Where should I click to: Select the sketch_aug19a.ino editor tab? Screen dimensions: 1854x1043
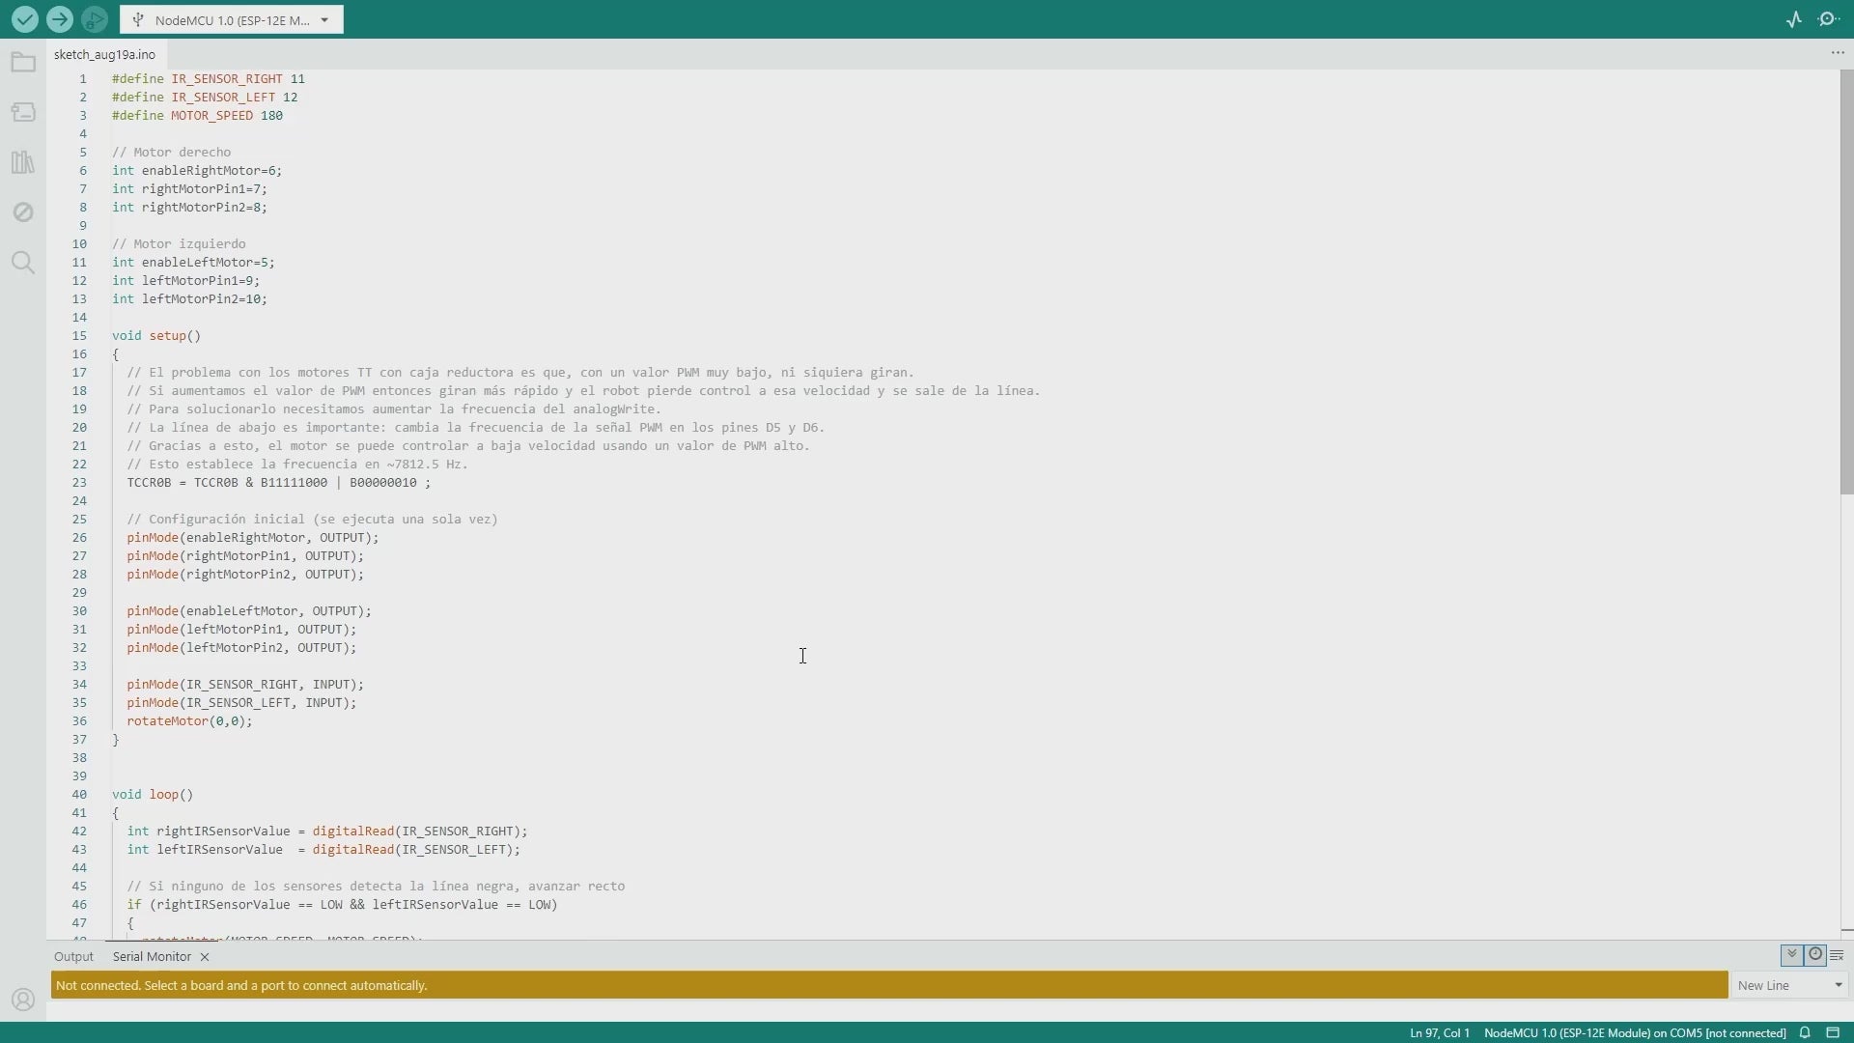tap(104, 54)
